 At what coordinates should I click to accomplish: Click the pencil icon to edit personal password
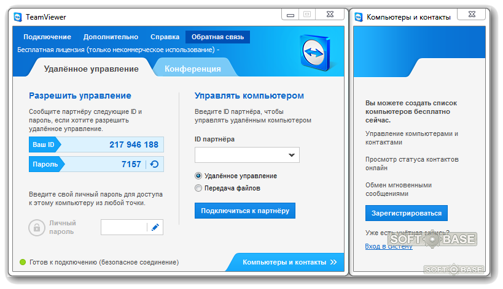point(155,227)
